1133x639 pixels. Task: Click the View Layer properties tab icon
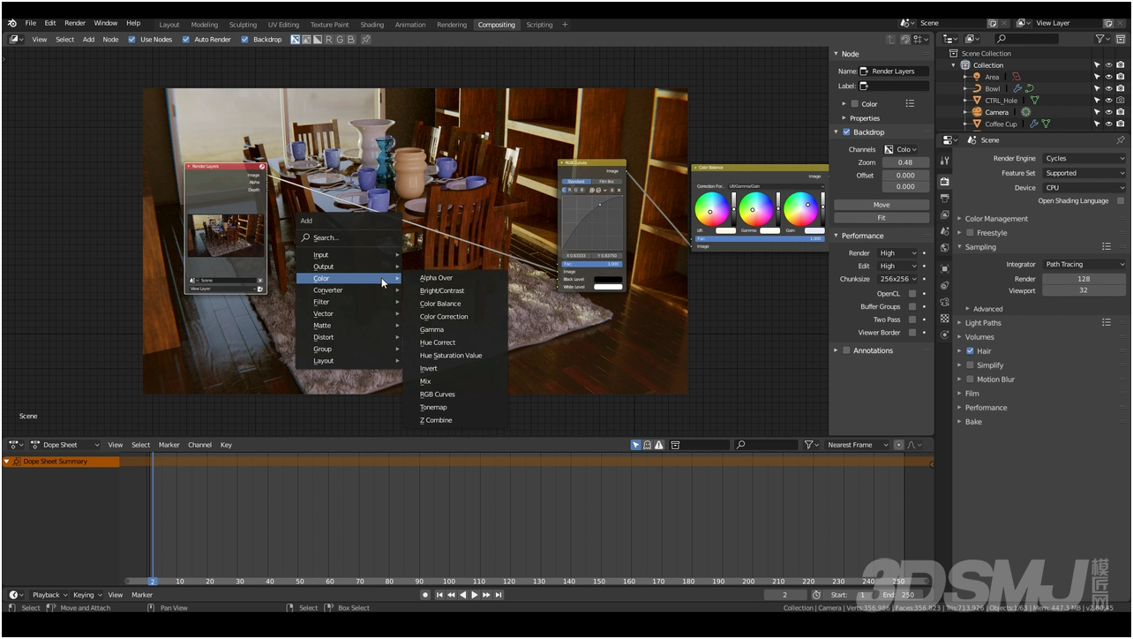click(945, 214)
